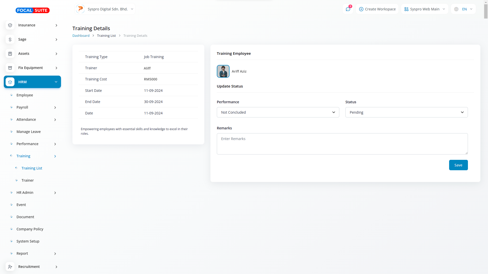Click the Fix Equipment archive icon
This screenshot has height=274, width=488.
(x=10, y=68)
